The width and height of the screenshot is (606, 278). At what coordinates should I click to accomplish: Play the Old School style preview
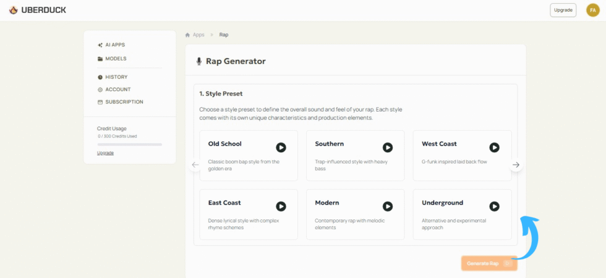[x=281, y=147]
